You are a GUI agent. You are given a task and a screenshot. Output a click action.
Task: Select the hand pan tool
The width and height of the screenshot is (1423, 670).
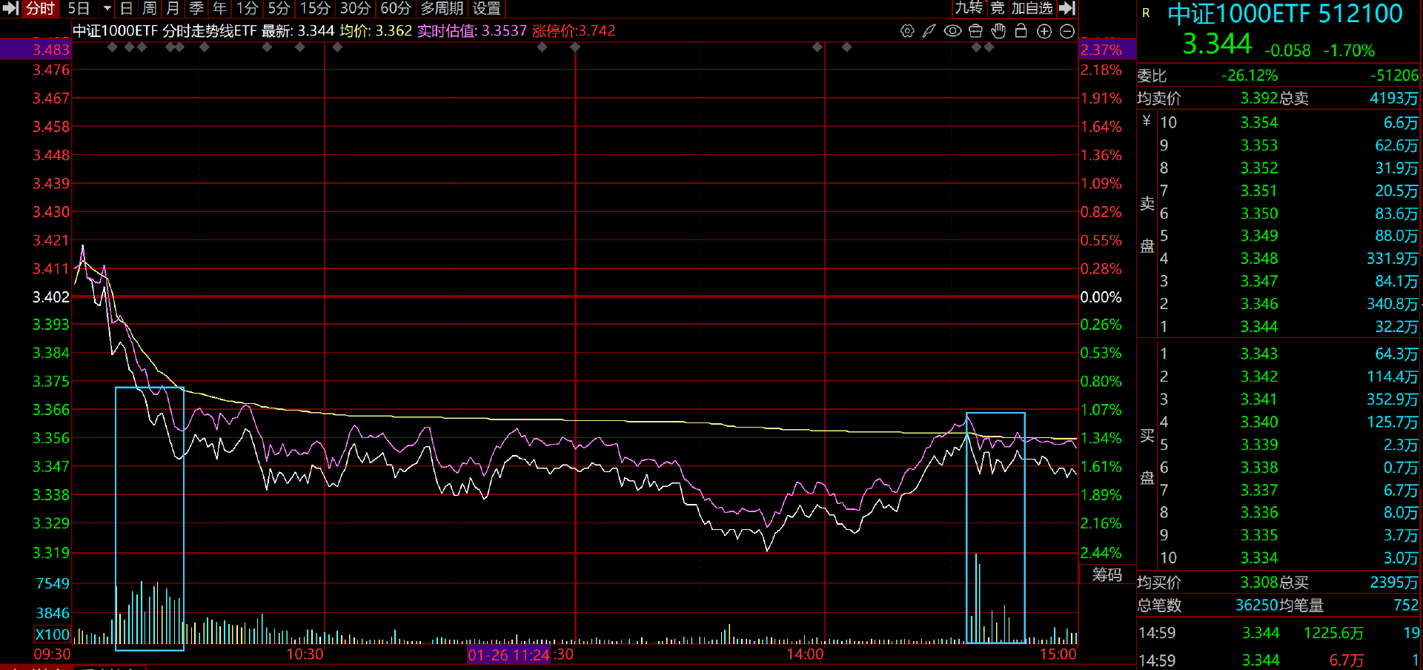pyautogui.click(x=998, y=31)
